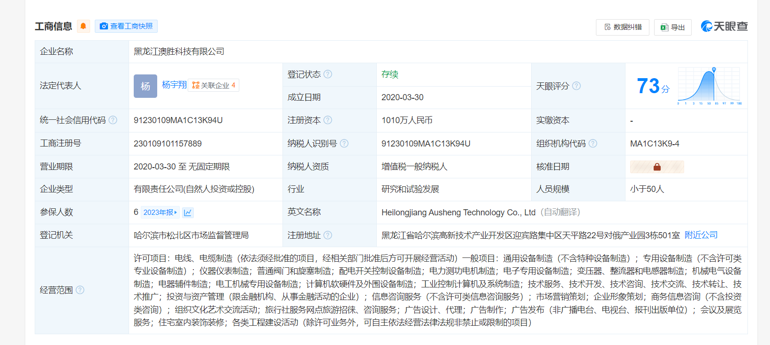
Task: Select 哈尔滨市松北区市场监督管理局 text
Action: click(x=191, y=235)
